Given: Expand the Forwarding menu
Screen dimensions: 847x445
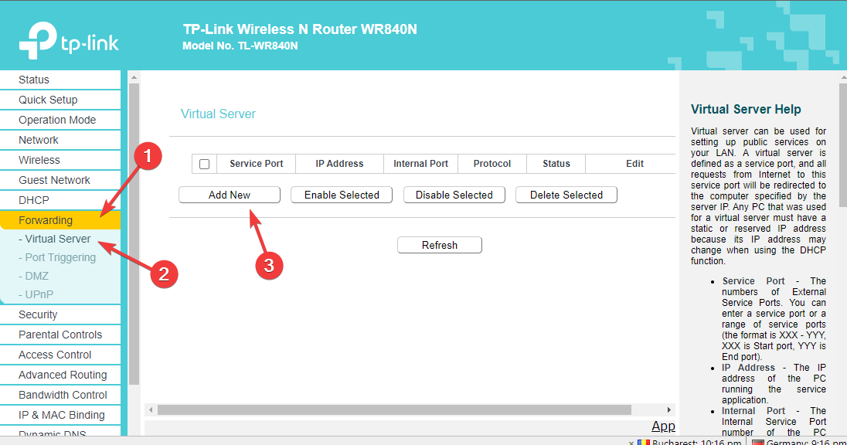Looking at the screenshot, I should (x=60, y=220).
